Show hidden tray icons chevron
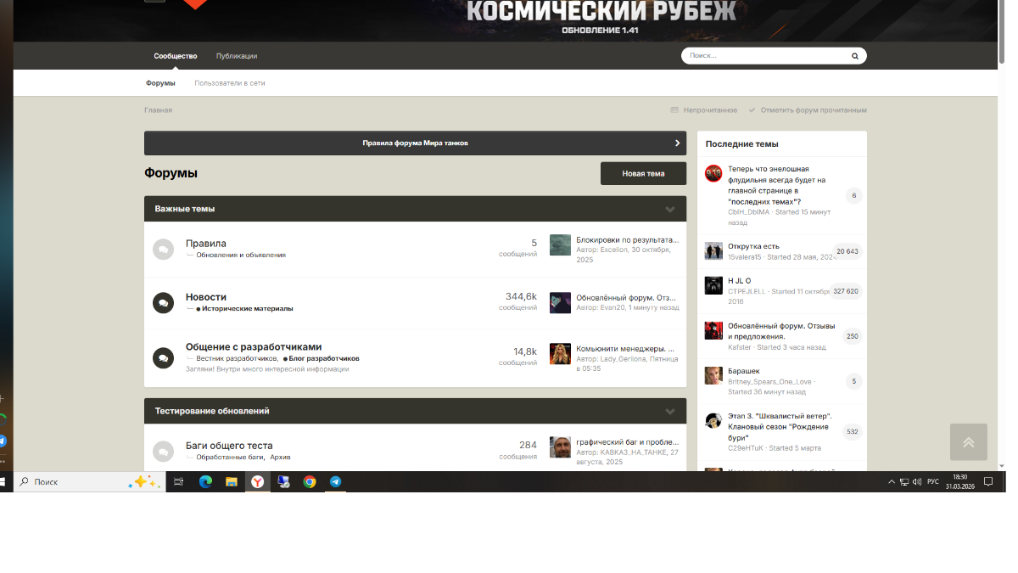 coord(892,481)
